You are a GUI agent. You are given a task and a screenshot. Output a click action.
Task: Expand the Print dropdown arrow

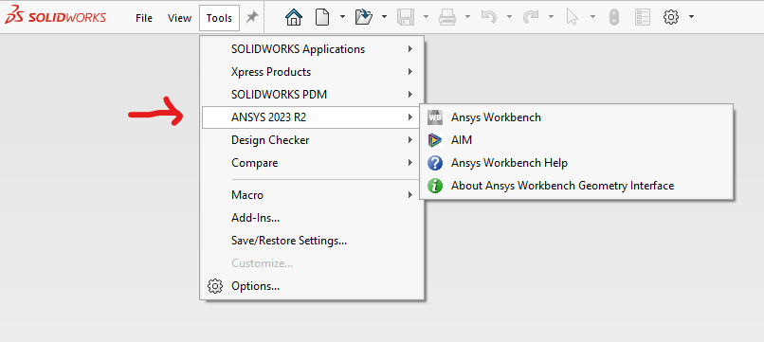467,16
